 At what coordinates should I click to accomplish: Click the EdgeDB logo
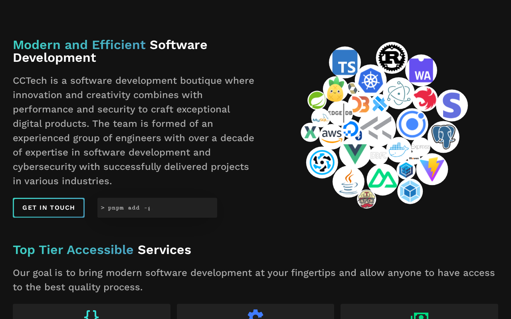[x=340, y=113]
